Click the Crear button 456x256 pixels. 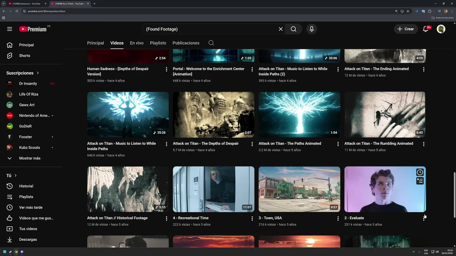pos(406,29)
